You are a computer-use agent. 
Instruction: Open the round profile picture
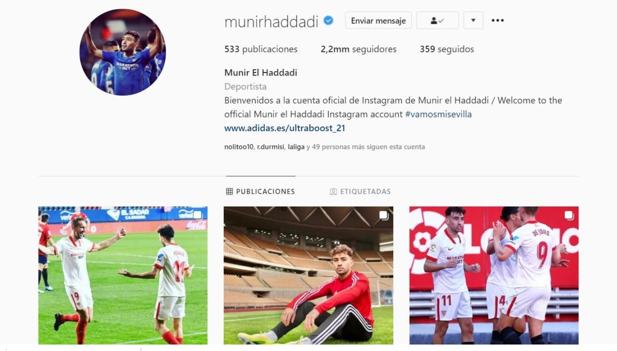(122, 52)
